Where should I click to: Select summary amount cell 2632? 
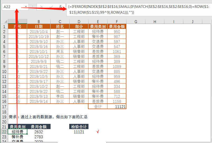click(x=39, y=132)
